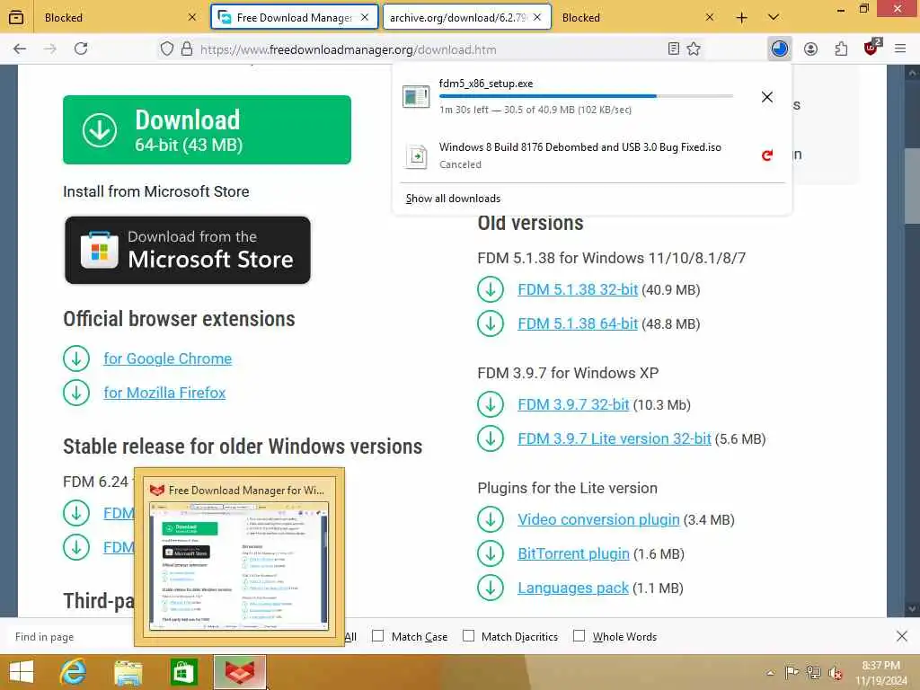The image size is (920, 690).
Task: Retry the canceled Windows 8 iso download
Action: 767,155
